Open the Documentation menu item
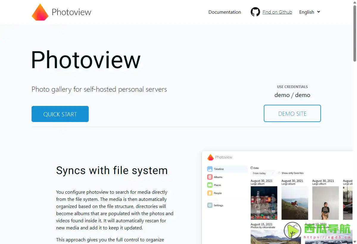 coord(225,12)
